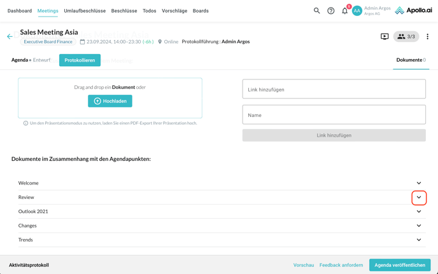This screenshot has height=274, width=438.
Task: Open notifications bell icon
Action: pyautogui.click(x=345, y=11)
